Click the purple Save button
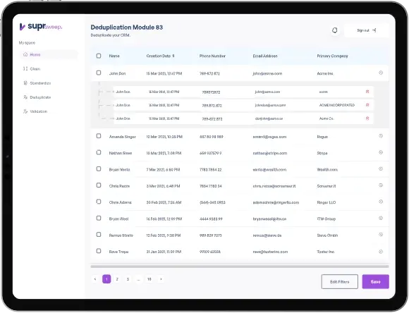This screenshot has height=313, width=409. click(376, 282)
